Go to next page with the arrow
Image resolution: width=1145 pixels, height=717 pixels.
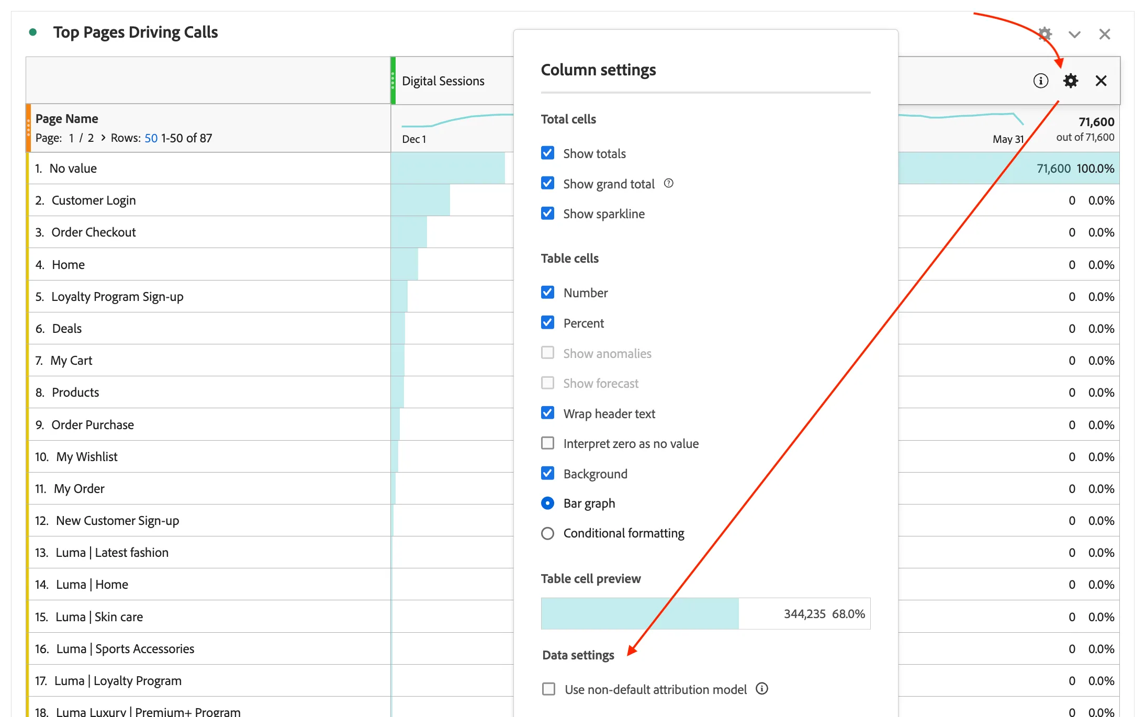pyautogui.click(x=103, y=138)
